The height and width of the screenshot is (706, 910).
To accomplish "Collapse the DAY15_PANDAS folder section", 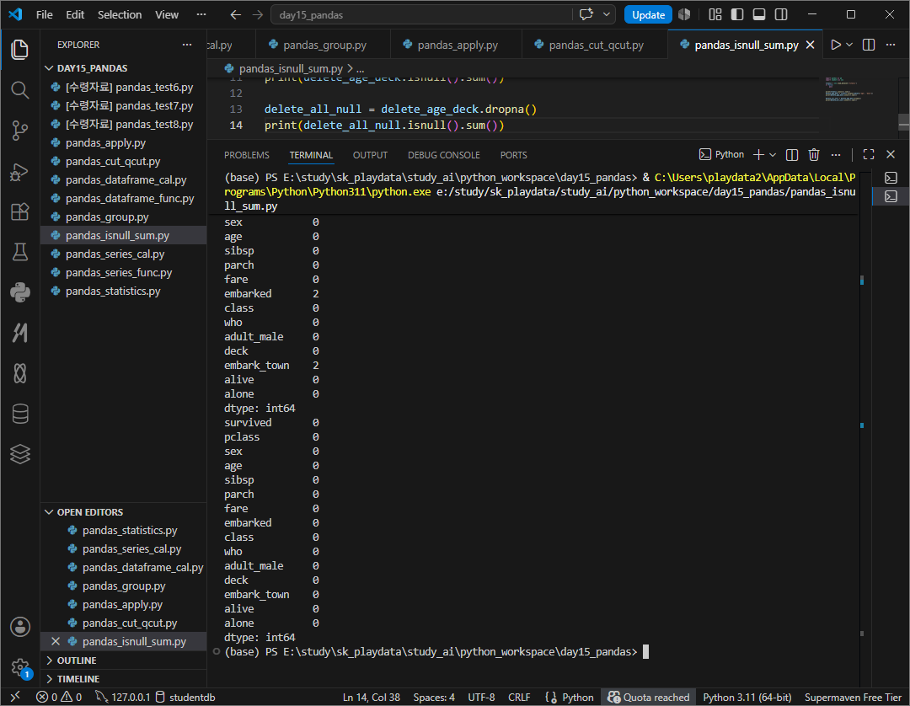I will (x=124, y=68).
